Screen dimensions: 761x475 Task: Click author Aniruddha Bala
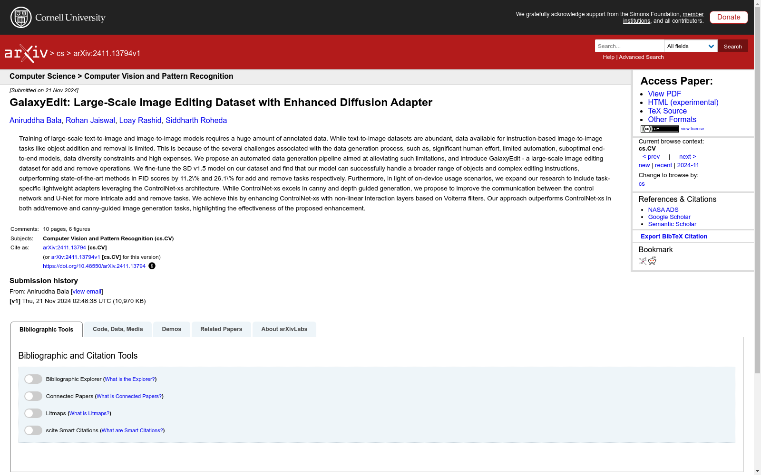pos(36,121)
